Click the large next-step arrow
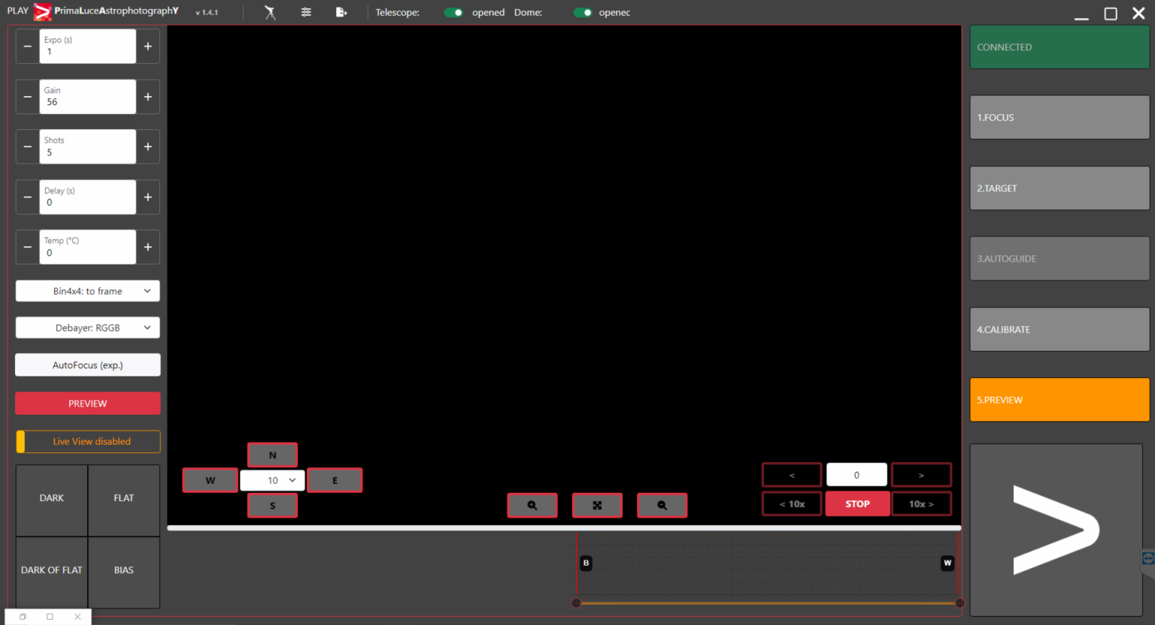 (1056, 530)
